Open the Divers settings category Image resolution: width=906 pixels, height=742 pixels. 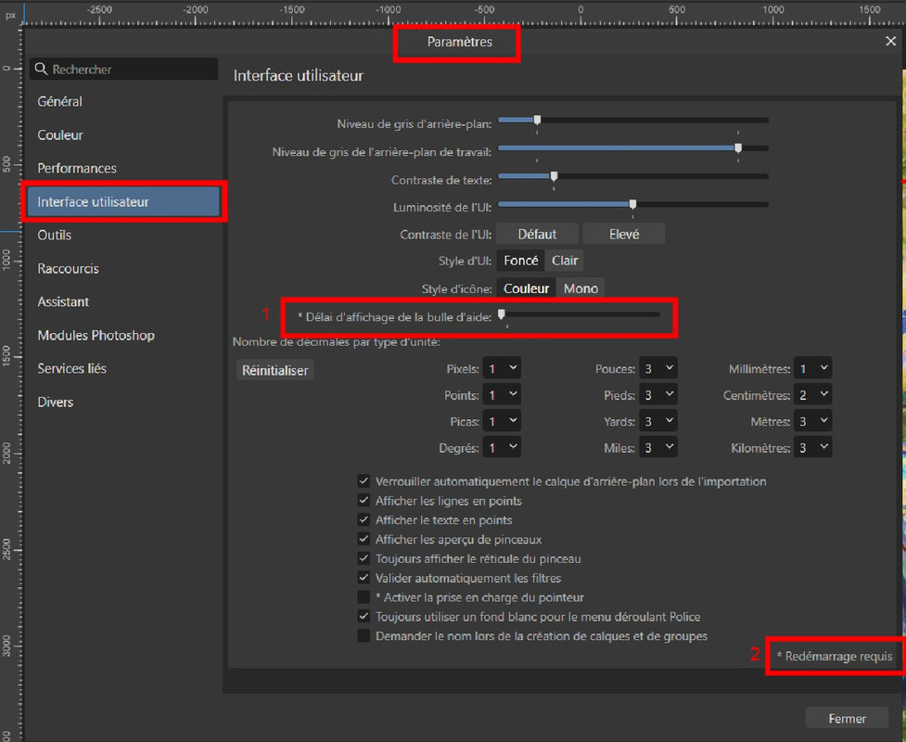[55, 403]
